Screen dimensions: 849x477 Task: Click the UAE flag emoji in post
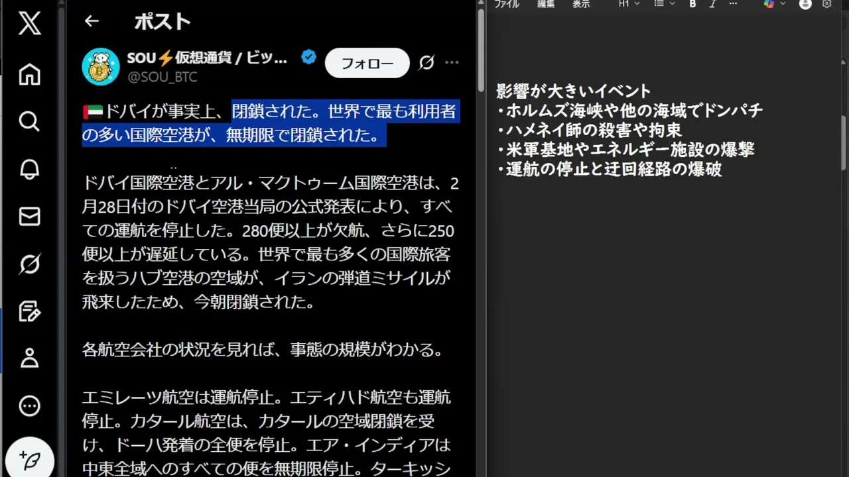(x=92, y=111)
